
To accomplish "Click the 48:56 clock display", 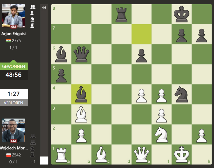I will pos(14,75).
